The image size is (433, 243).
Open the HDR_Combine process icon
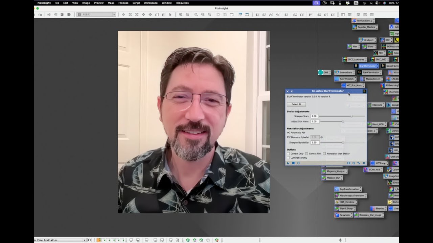(x=345, y=202)
